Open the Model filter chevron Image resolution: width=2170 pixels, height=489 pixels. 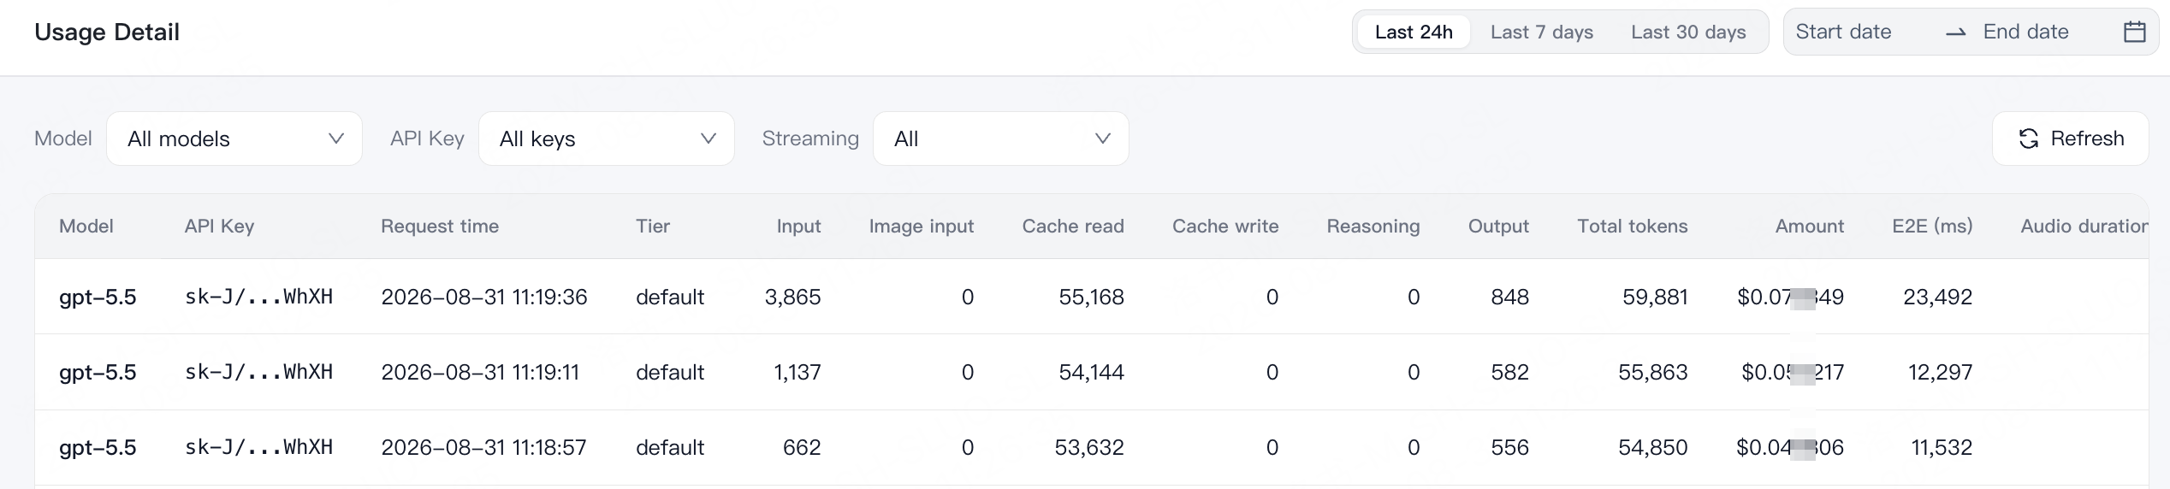pyautogui.click(x=336, y=138)
